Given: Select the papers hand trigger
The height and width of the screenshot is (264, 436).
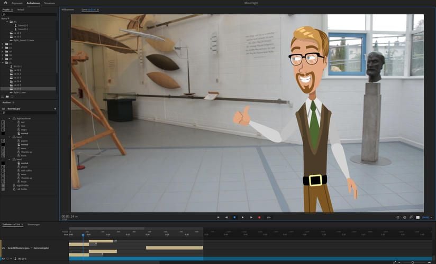Looking at the screenshot, I should point(24,141).
